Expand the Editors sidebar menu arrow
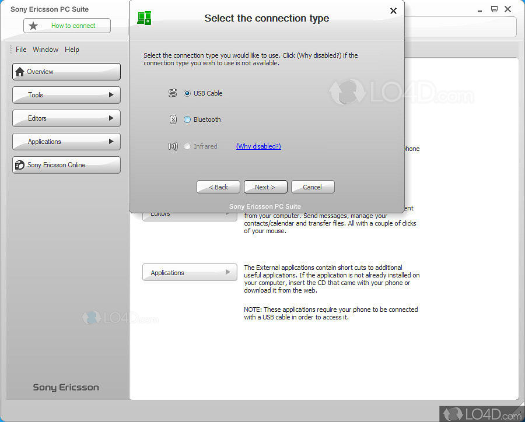 [111, 118]
